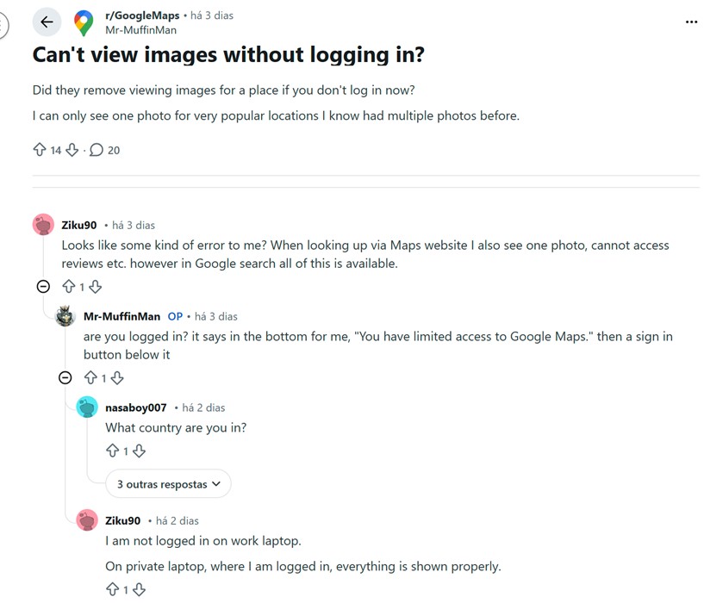Image resolution: width=704 pixels, height=603 pixels.
Task: Downvote Mr-MuffinMan's reply comment
Action: (117, 377)
